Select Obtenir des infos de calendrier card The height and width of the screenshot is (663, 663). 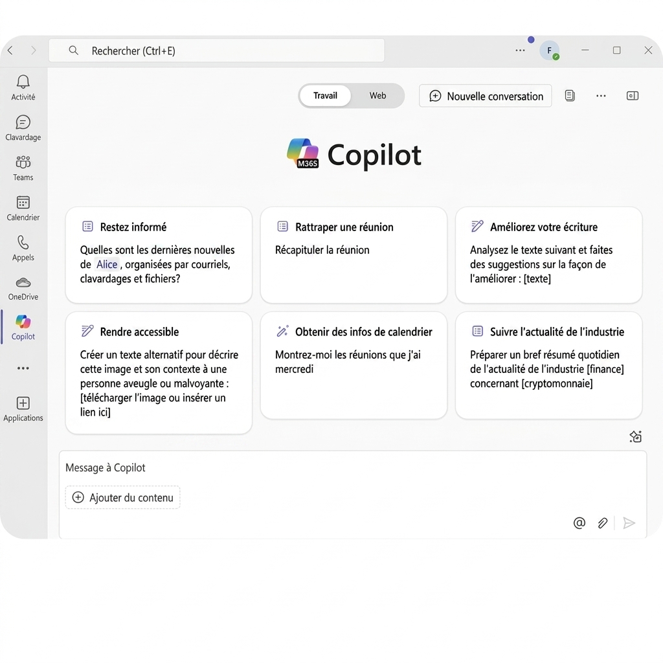pos(354,365)
